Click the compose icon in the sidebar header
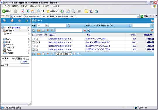The height and width of the screenshot is (110, 158). coord(12,21)
